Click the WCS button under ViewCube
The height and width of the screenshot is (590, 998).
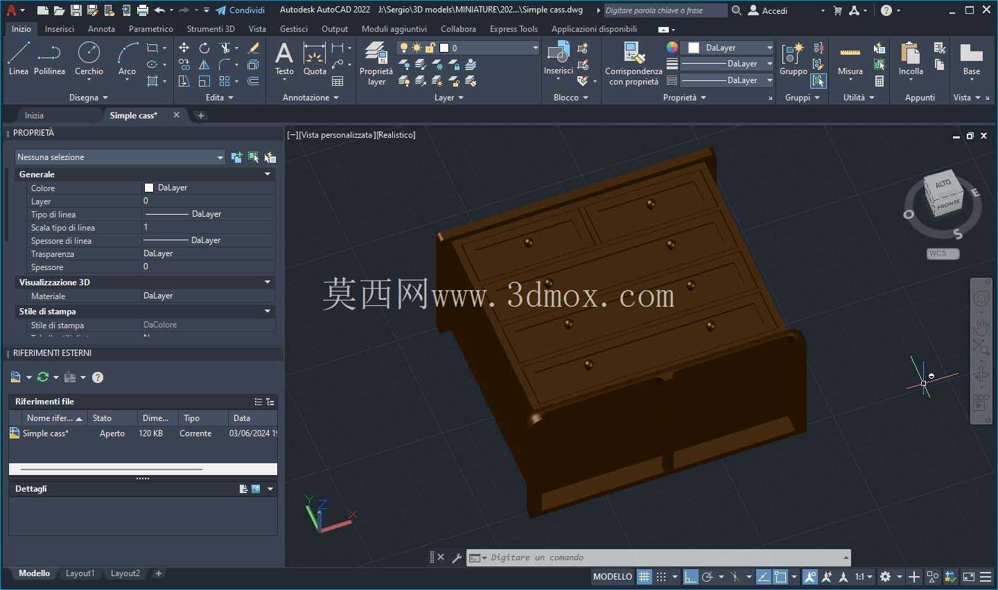943,253
